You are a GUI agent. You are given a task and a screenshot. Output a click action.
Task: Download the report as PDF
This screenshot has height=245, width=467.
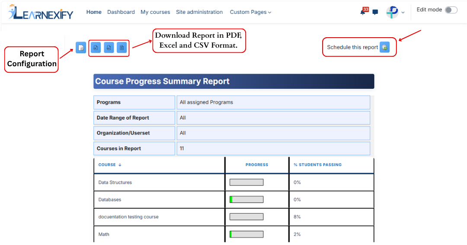coord(96,48)
